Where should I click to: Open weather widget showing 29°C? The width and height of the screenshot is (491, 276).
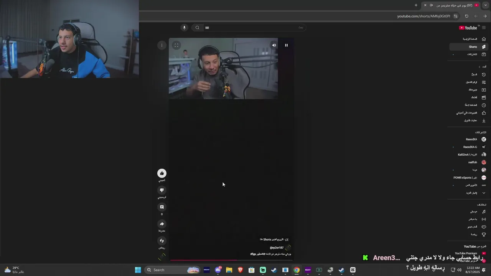(14, 270)
